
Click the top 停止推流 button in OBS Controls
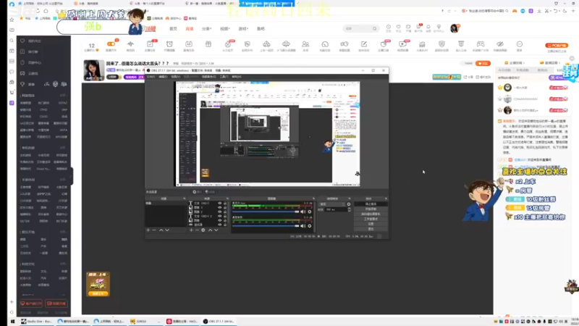(x=371, y=204)
